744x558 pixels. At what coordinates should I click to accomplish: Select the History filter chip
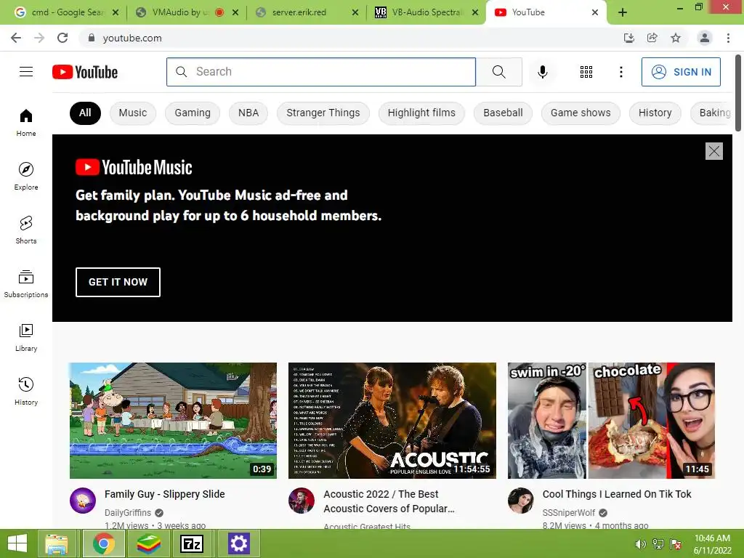coord(655,113)
